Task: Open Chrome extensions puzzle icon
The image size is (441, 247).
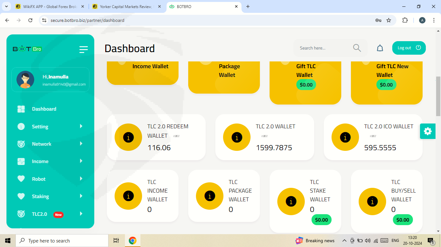Action: [405, 20]
